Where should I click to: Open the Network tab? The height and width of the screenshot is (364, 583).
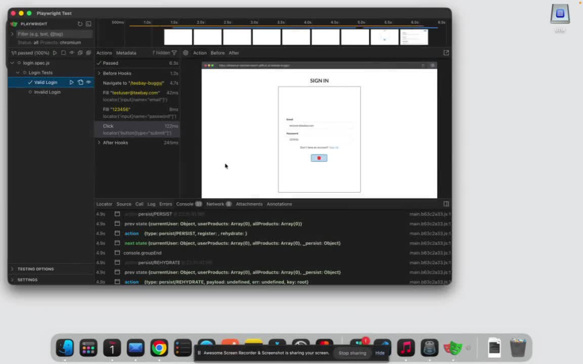point(219,204)
